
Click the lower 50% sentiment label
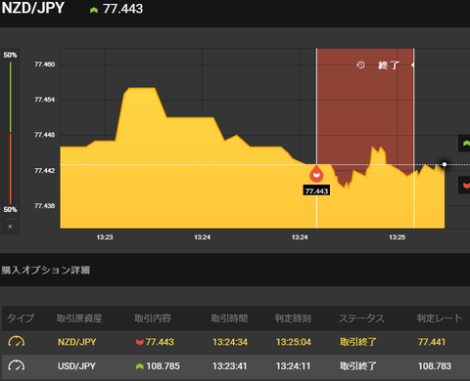(x=10, y=209)
